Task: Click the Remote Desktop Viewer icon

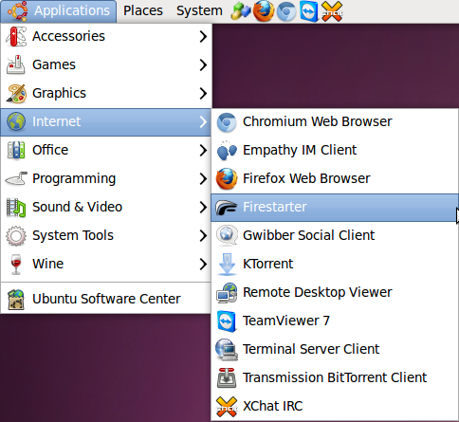Action: click(x=227, y=293)
